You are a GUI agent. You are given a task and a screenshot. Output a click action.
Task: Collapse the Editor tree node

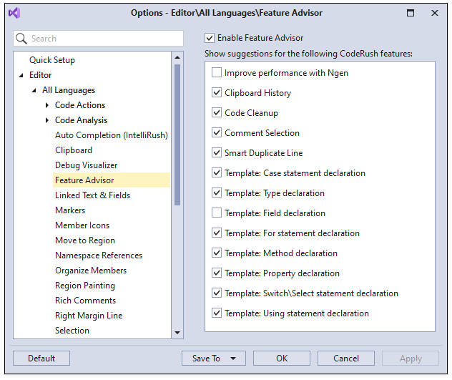coord(21,76)
